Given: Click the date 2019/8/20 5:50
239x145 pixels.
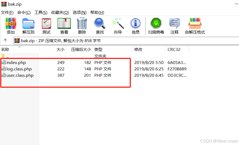Looking at the screenshot, I should click(x=149, y=63).
